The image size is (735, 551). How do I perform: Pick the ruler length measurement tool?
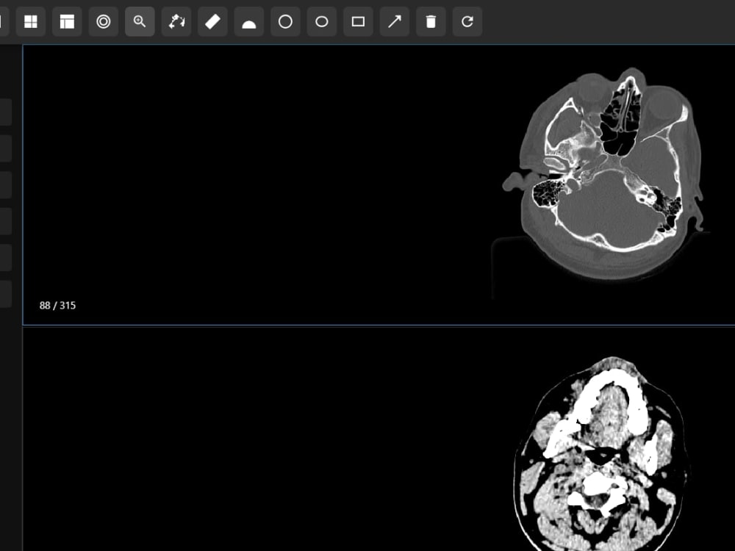(x=213, y=21)
